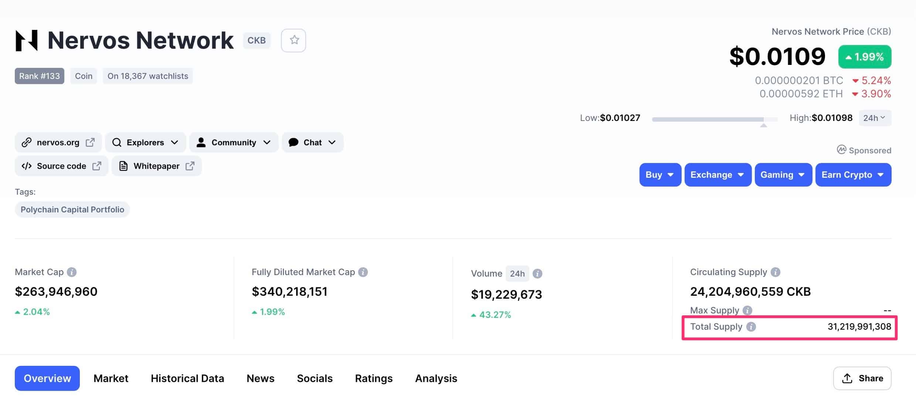Click the document icon in Whitepaper
Viewport: 916px width, 399px height.
(123, 166)
